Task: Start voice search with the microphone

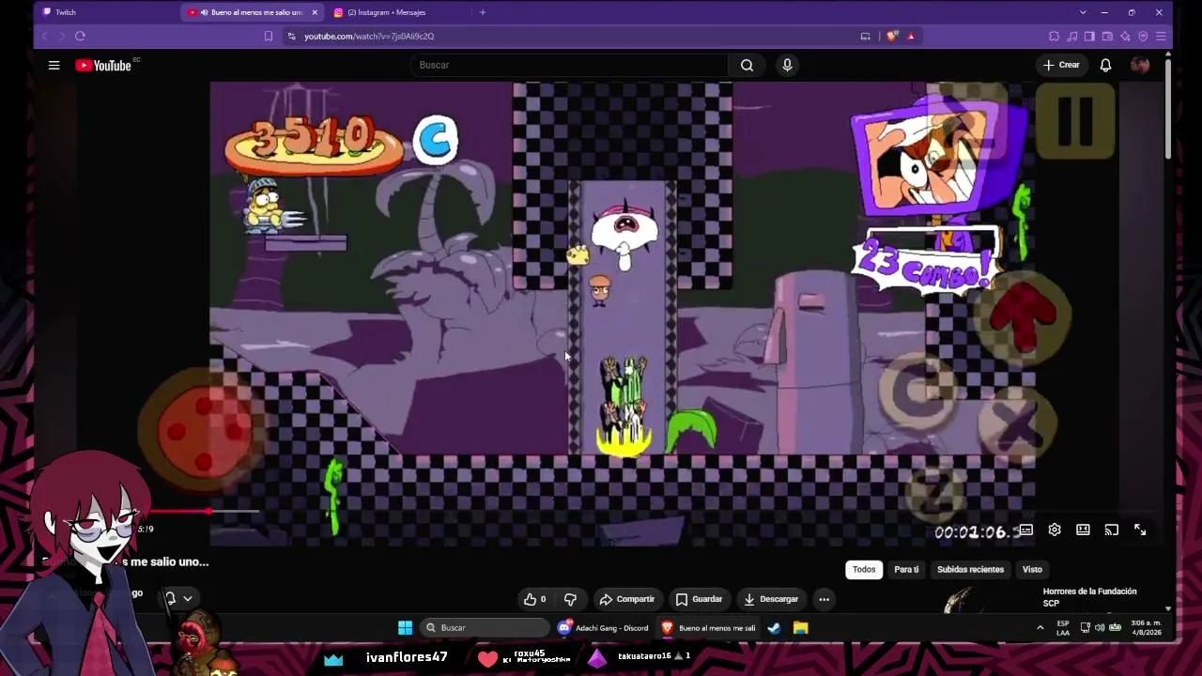Action: [787, 65]
